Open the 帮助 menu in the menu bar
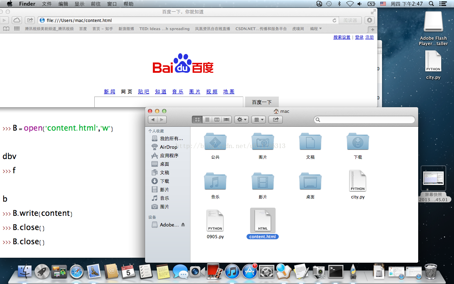 tap(128, 4)
